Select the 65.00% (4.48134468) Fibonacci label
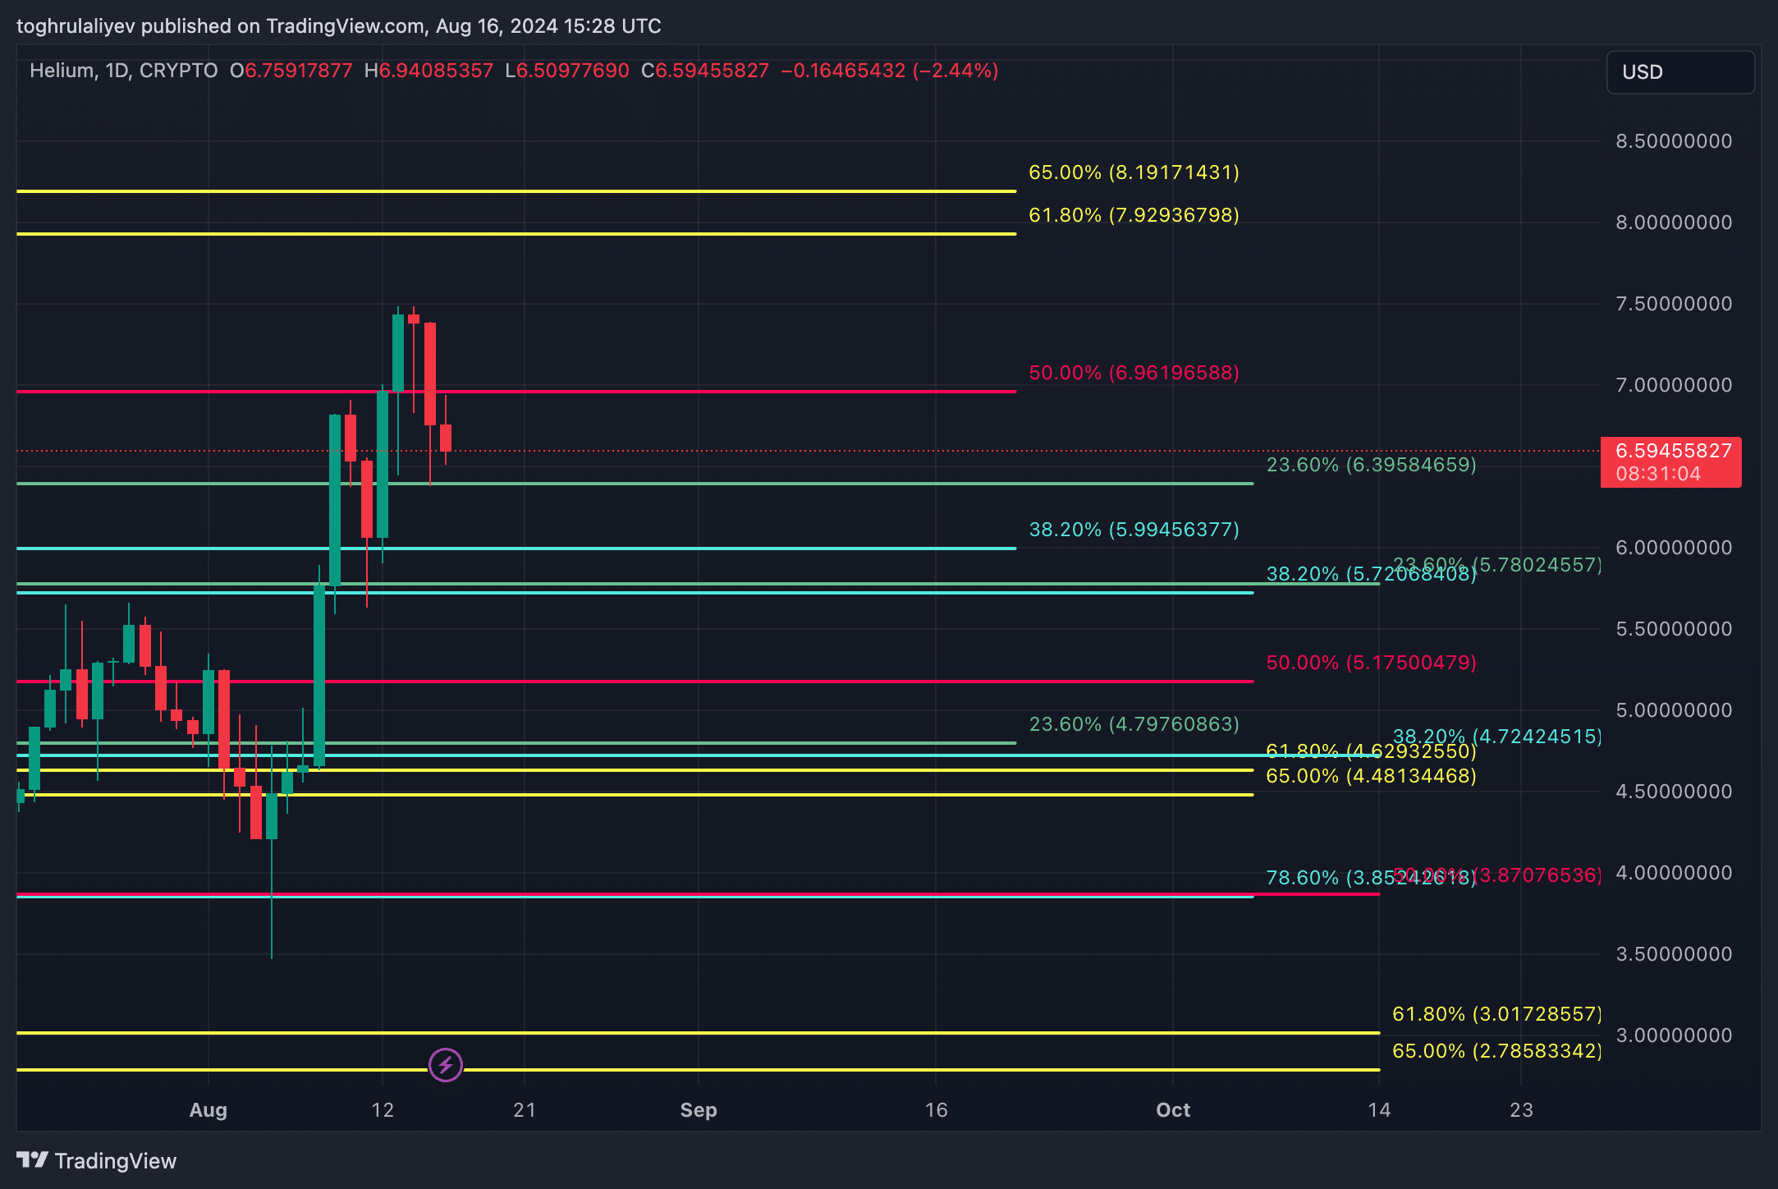Image resolution: width=1778 pixels, height=1189 pixels. [1371, 776]
